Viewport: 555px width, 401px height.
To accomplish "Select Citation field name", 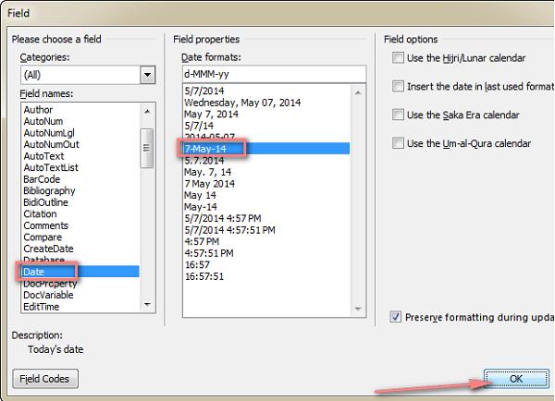I will coord(80,214).
